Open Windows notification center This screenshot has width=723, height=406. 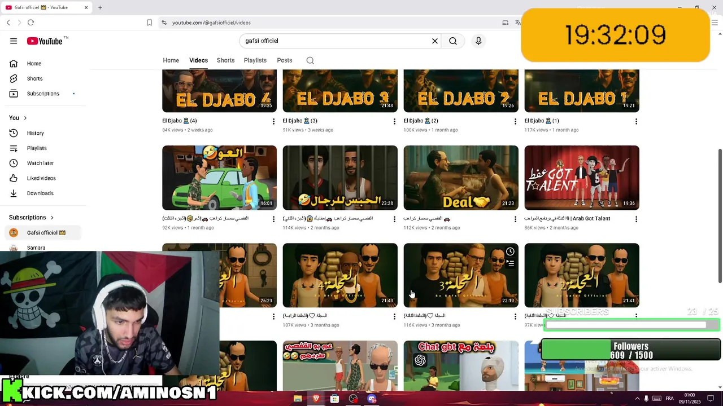pyautogui.click(x=711, y=399)
